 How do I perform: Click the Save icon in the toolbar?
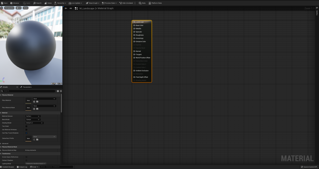(x=2, y=3)
